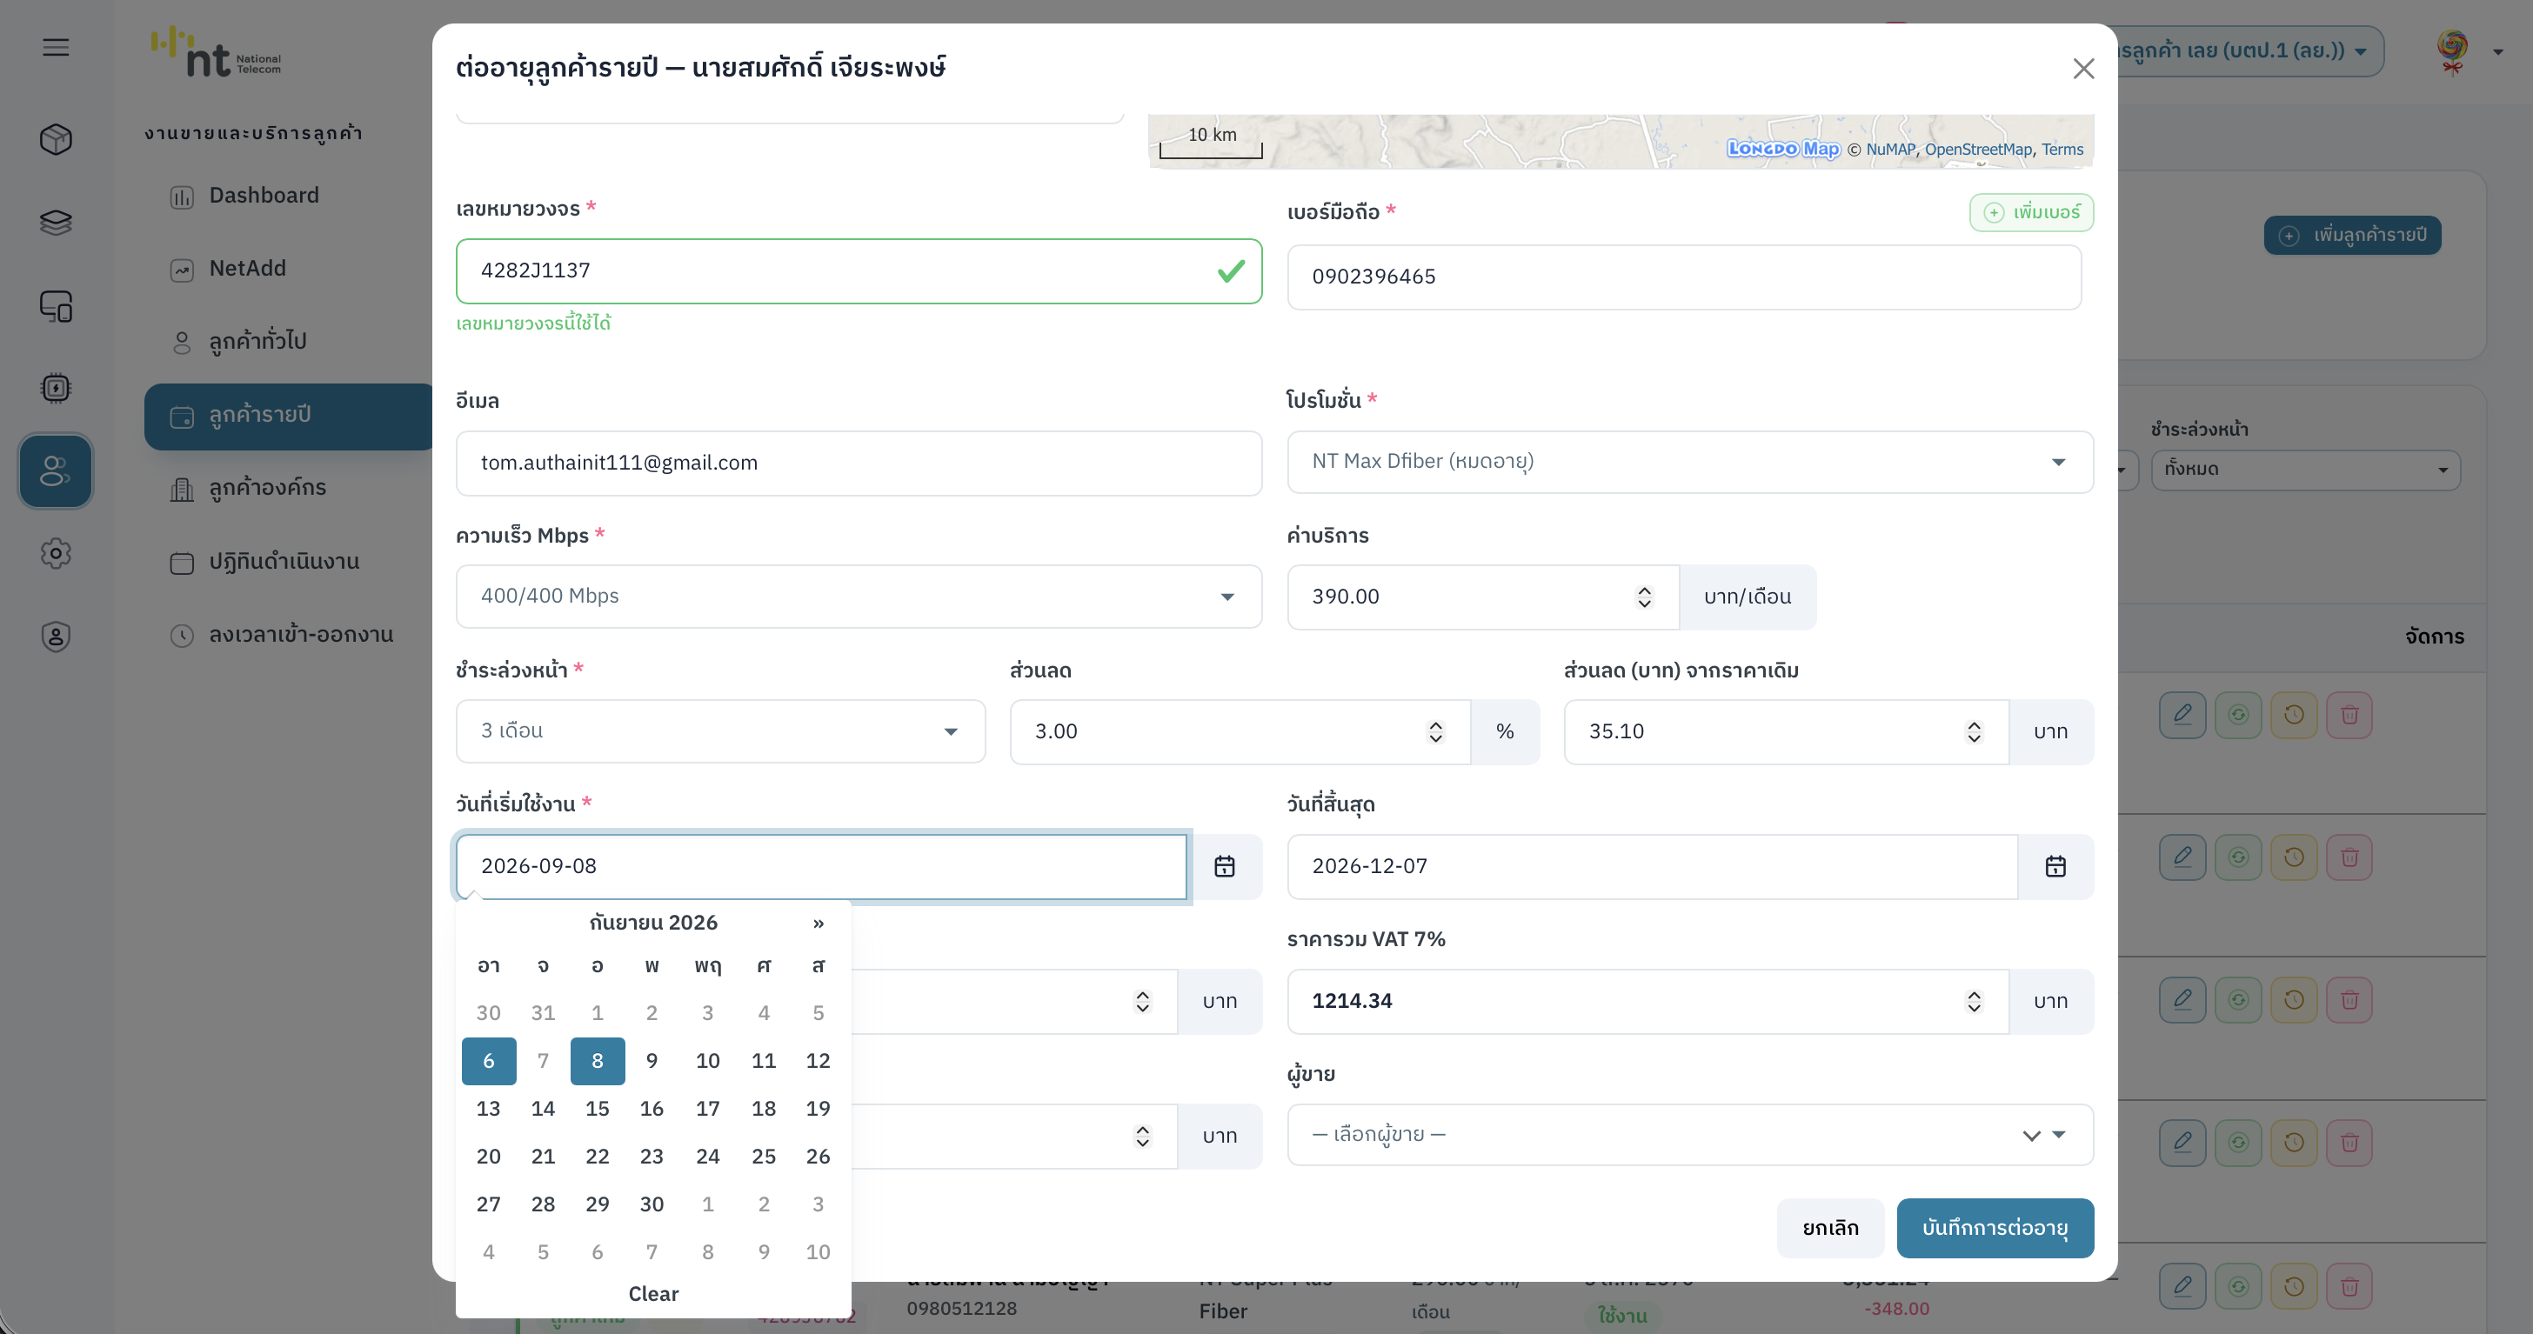
Task: Click บันทึกการต่ออายุ save button
Action: (x=1995, y=1228)
